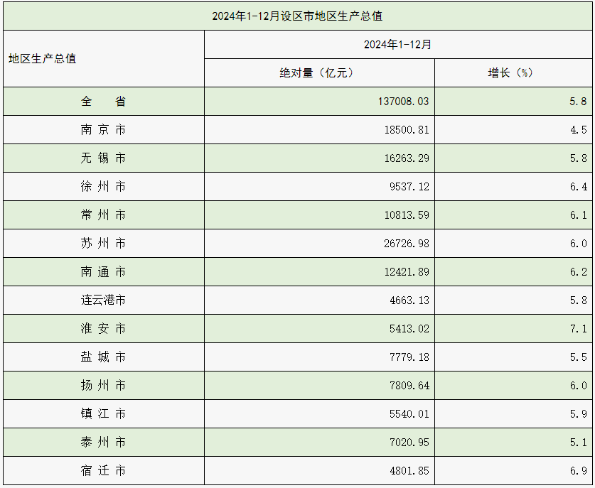595x488 pixels.
Task: Click the 连云港市 row label
Action: click(104, 300)
